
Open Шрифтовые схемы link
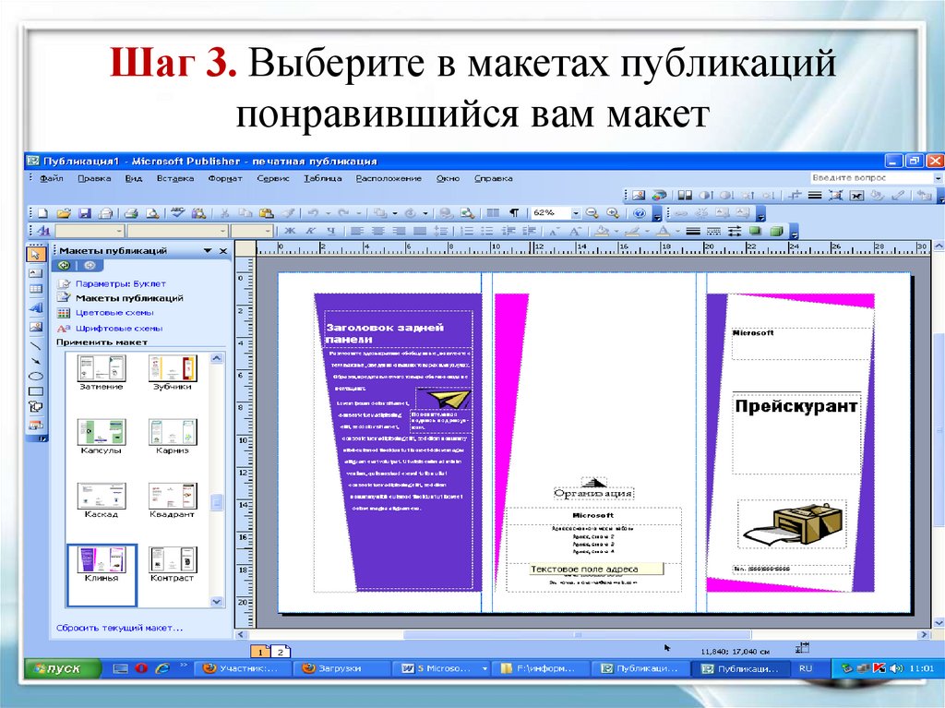(119, 329)
